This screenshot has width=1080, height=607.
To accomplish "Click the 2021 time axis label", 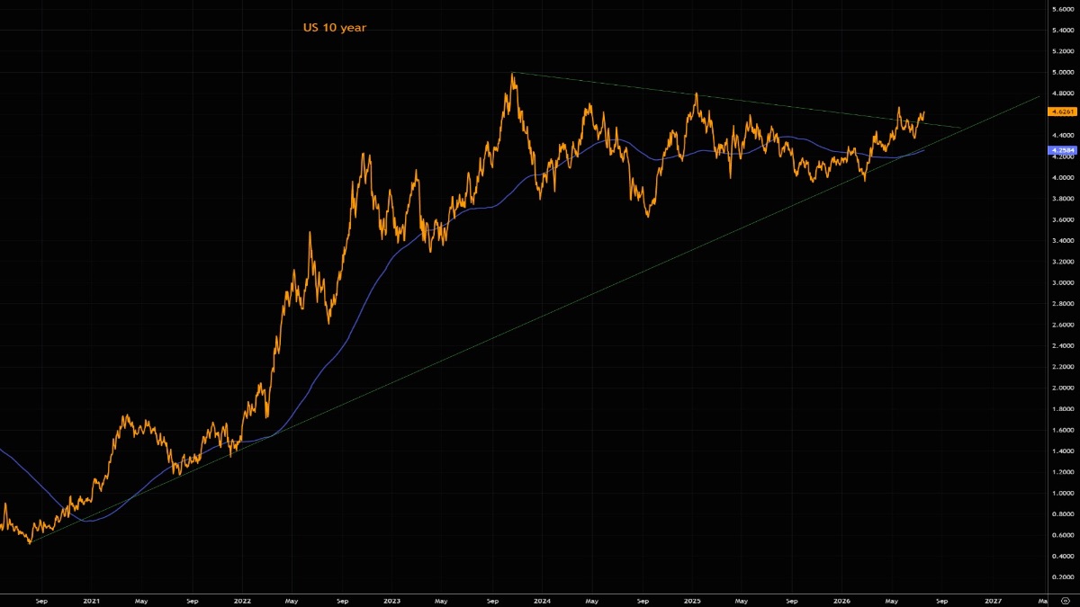I will pos(91,599).
